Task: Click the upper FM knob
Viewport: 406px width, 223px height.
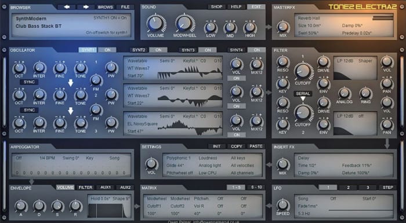Action: [96, 81]
